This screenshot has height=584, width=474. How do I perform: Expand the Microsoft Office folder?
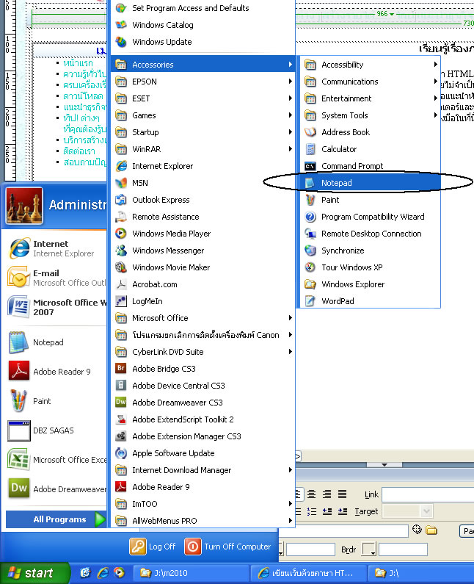click(203, 318)
